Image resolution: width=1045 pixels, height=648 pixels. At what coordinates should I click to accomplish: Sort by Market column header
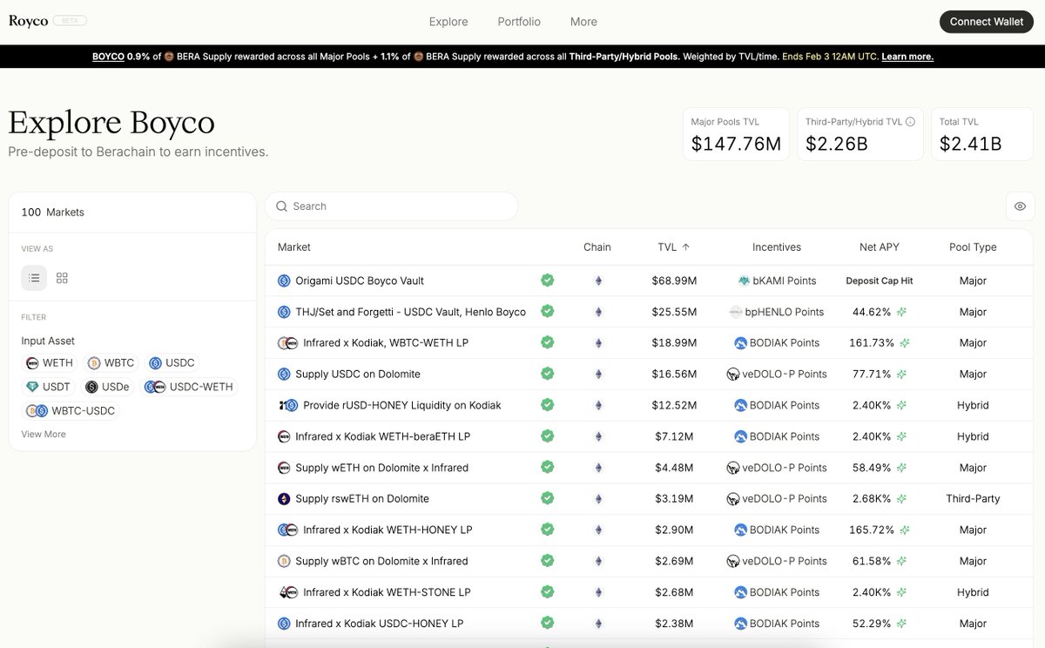point(294,247)
